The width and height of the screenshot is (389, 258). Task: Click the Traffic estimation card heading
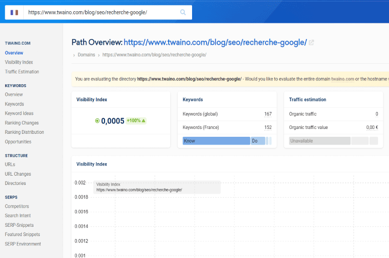tap(308, 100)
